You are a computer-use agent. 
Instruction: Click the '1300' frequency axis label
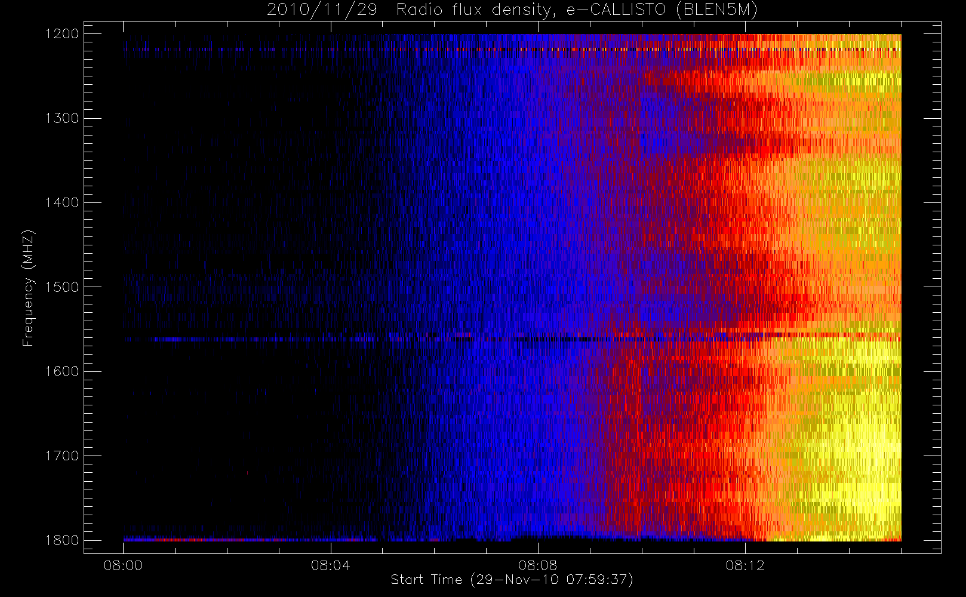[x=62, y=118]
